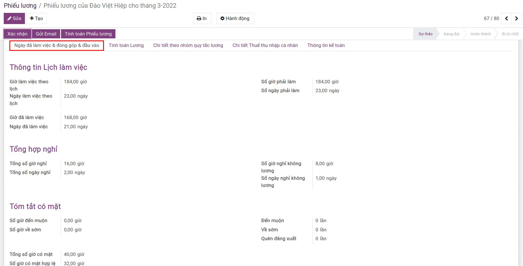Select the Dự thảo status stage

[425, 34]
